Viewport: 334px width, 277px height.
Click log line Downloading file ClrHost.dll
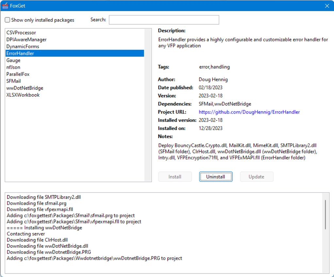37,240
